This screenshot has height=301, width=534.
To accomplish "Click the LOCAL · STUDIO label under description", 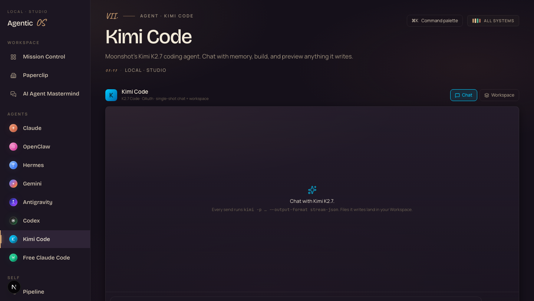I will coord(145,70).
